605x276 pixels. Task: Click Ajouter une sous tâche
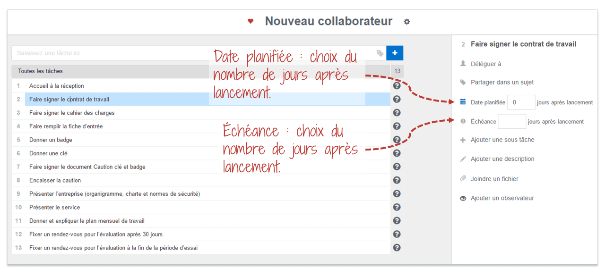[502, 140]
